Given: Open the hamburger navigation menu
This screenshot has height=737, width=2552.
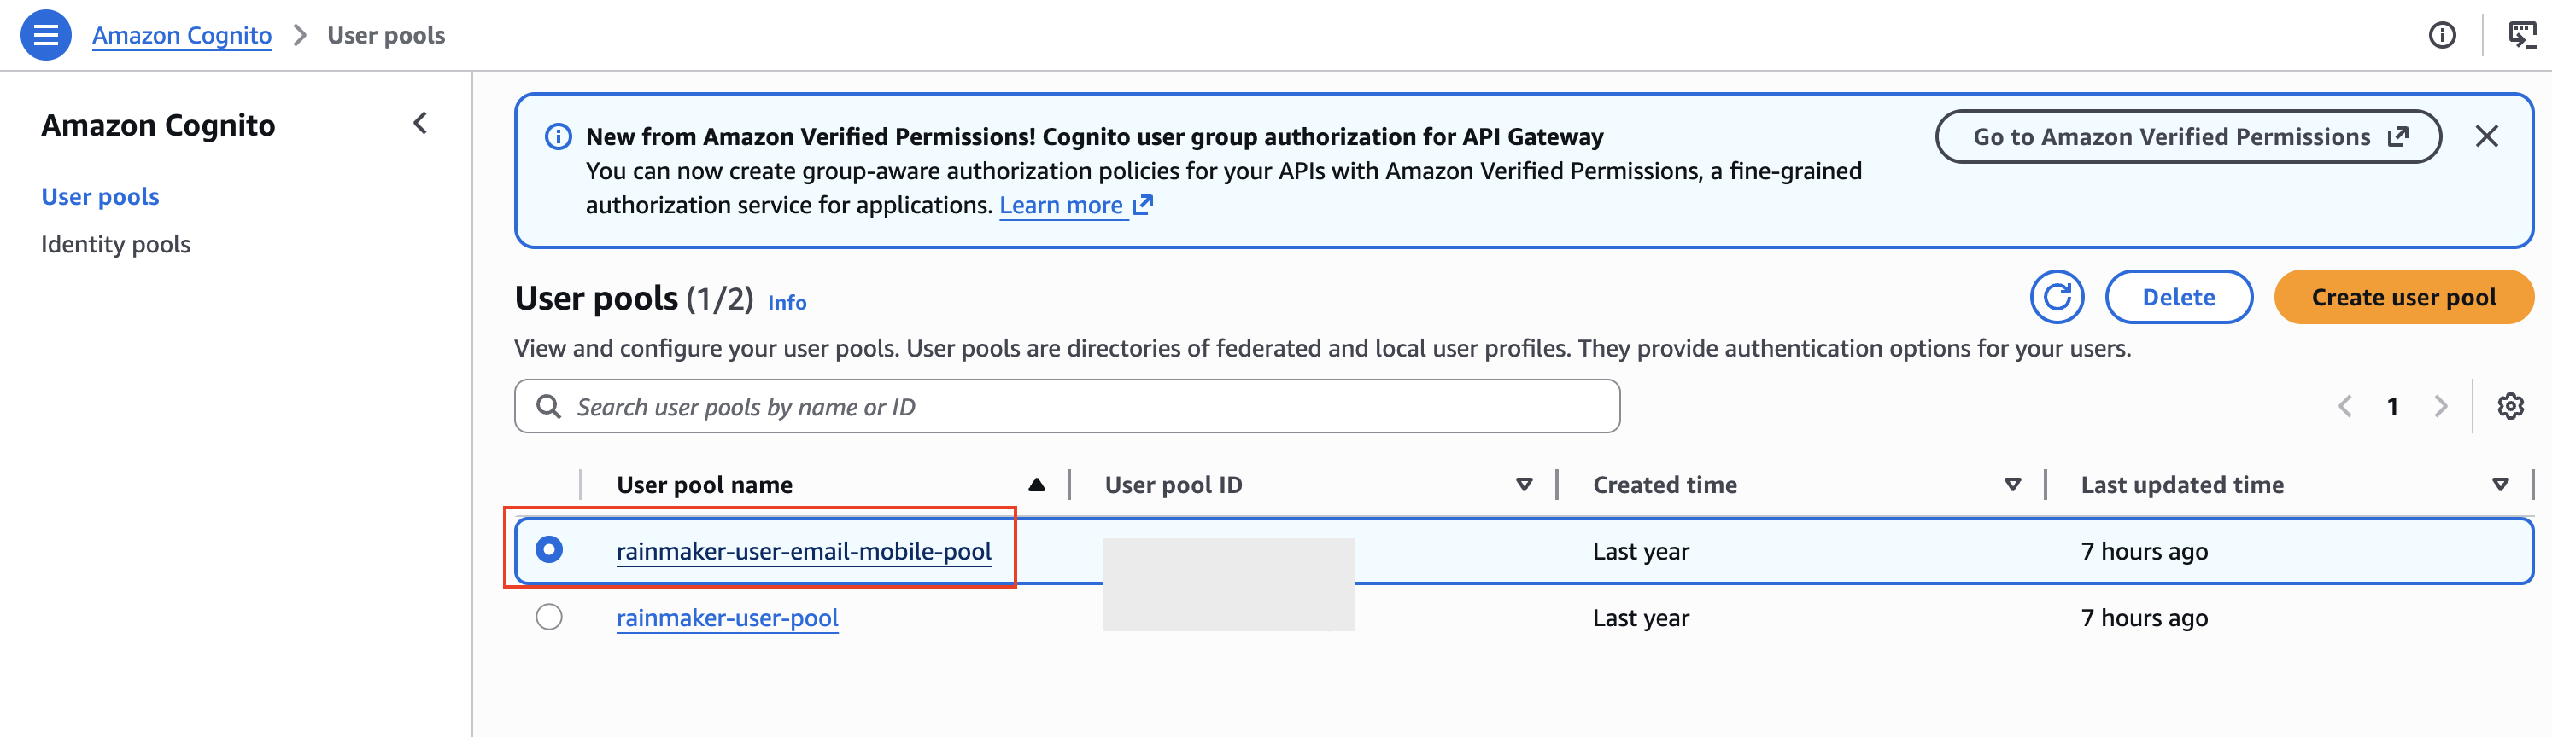Looking at the screenshot, I should point(45,36).
